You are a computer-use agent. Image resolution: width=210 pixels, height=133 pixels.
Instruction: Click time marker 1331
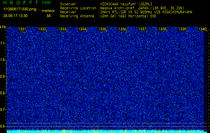click(22, 29)
